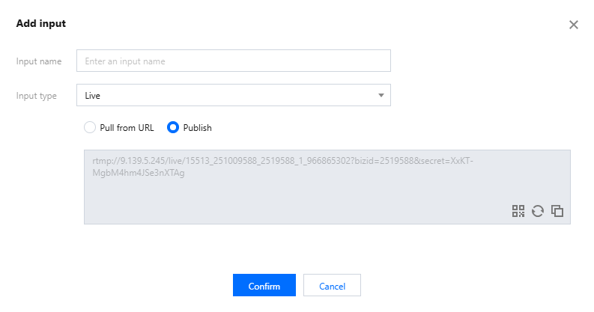Open the Input type dropdown
This screenshot has width=594, height=312.
(x=233, y=96)
